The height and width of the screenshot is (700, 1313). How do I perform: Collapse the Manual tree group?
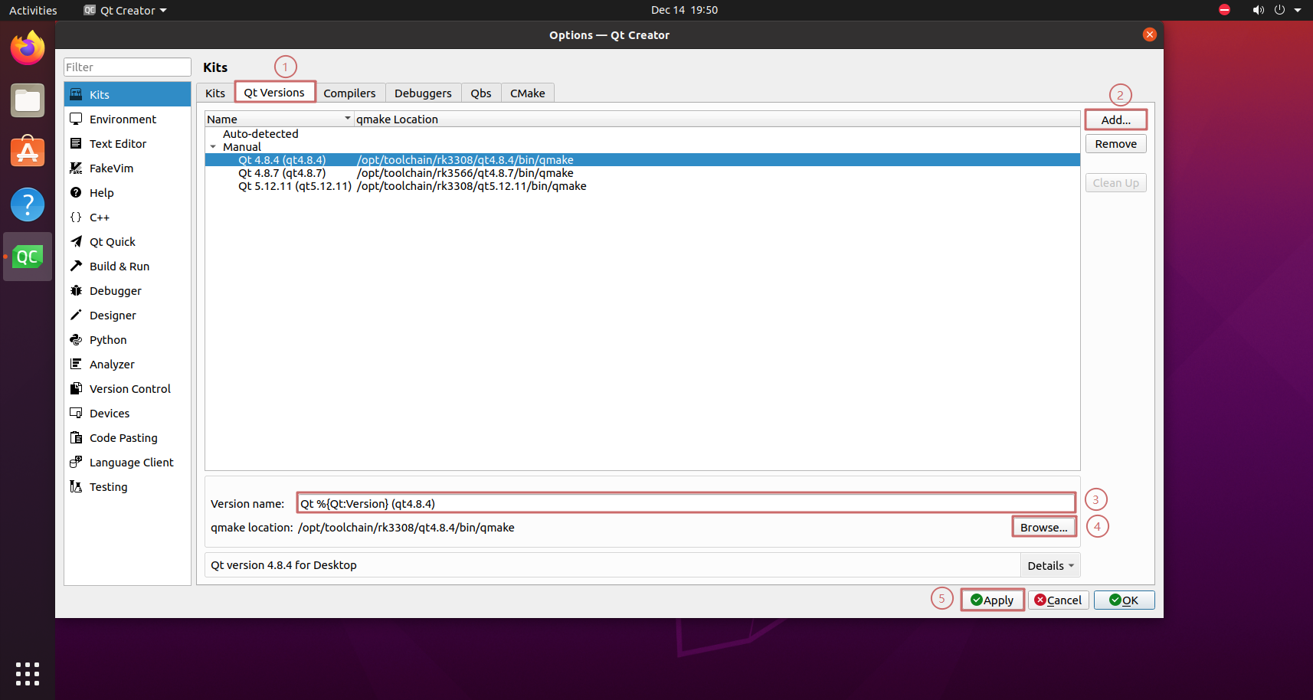point(213,147)
